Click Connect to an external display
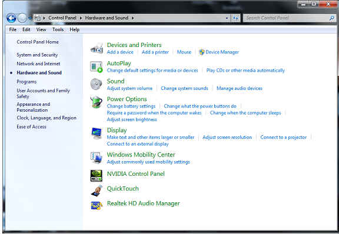Viewport: 339px width, 234px height. point(138,144)
